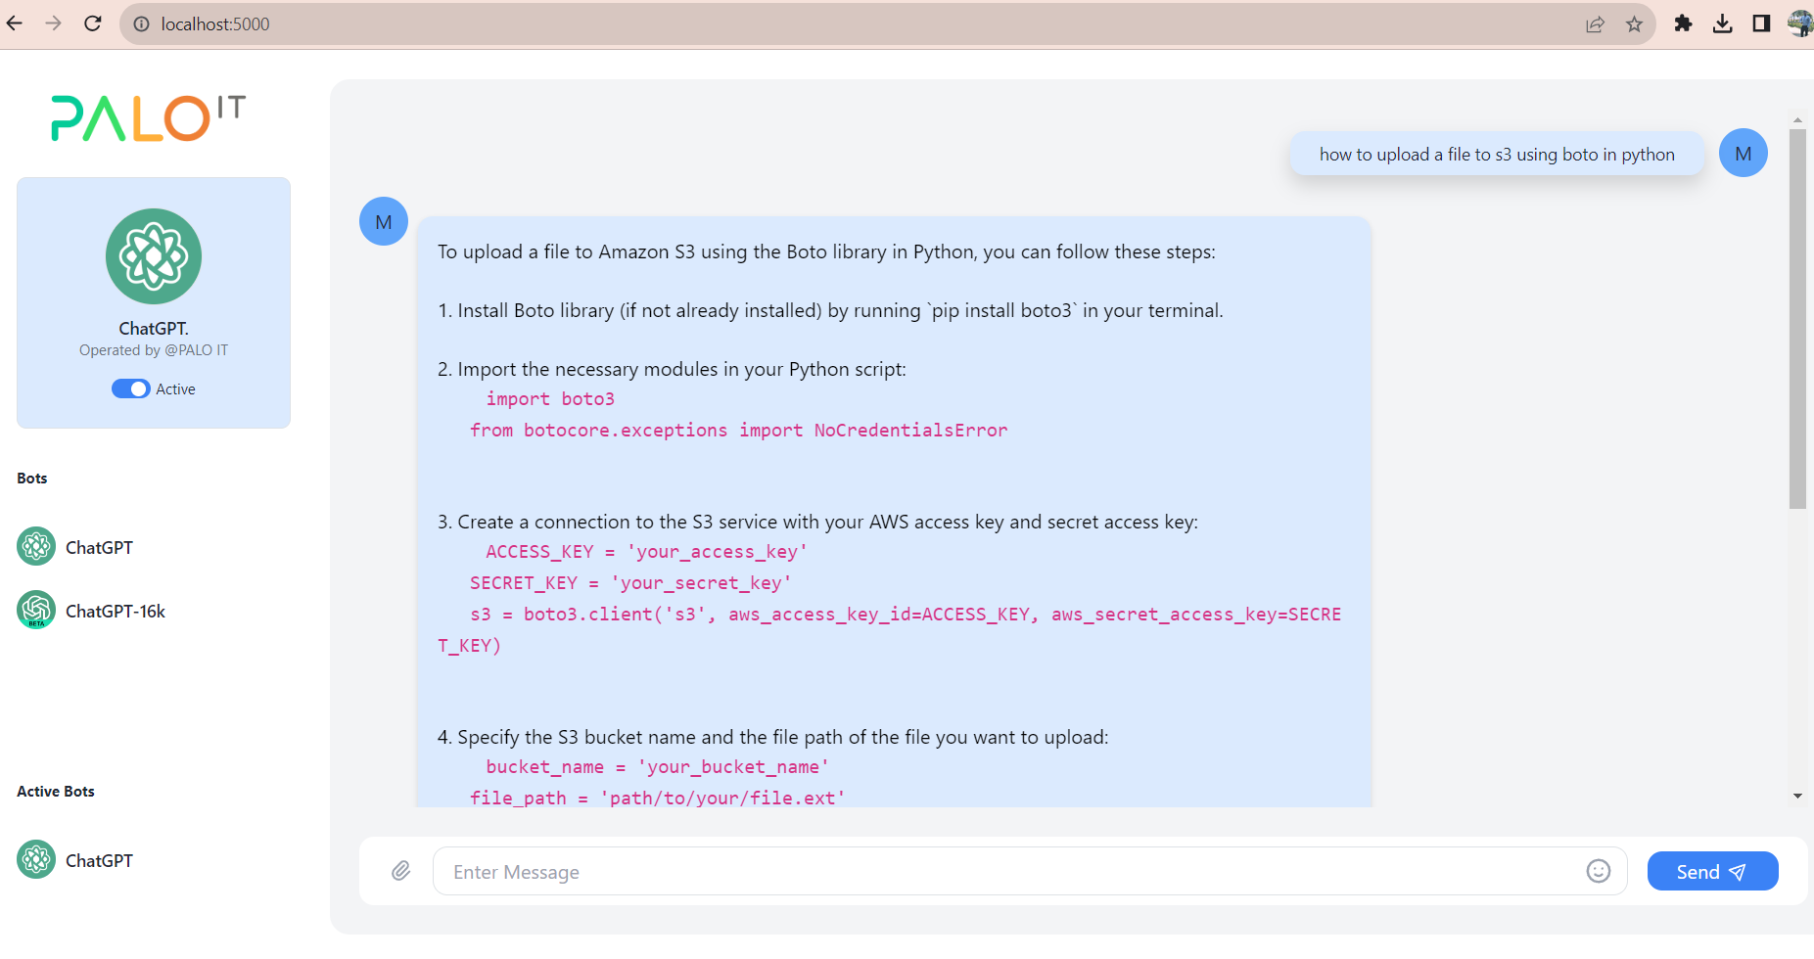
Task: Select the ChatGPT-16k label in Bots list
Action: tap(116, 612)
